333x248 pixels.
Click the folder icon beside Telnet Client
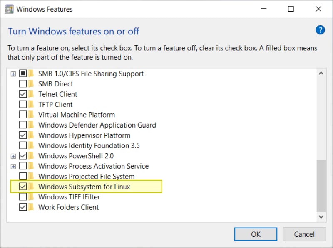(x=31, y=94)
